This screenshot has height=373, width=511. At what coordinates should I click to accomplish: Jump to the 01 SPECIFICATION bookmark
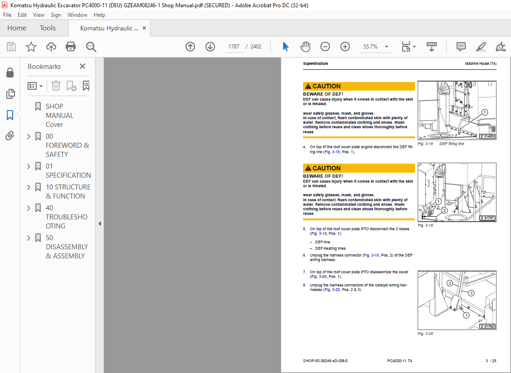[68, 171]
